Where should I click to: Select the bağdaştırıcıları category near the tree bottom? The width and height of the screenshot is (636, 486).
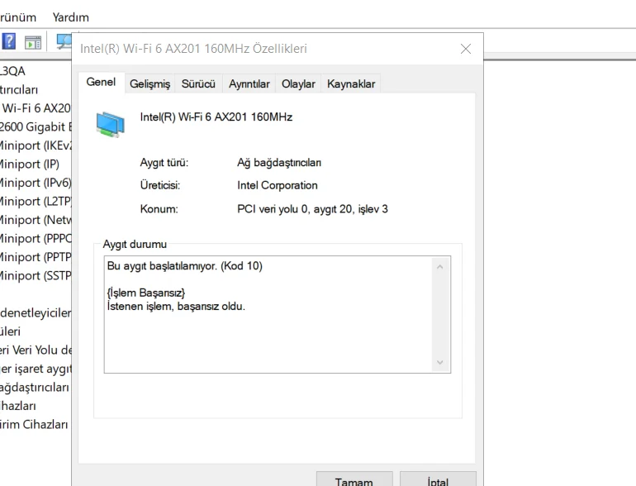(35, 388)
